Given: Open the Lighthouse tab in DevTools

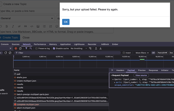Looking at the screenshot, I should (79, 44).
